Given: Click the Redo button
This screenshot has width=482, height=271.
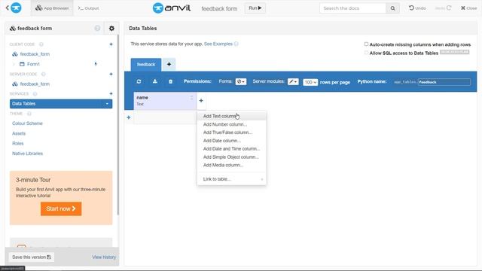Looking at the screenshot, I should [x=443, y=8].
